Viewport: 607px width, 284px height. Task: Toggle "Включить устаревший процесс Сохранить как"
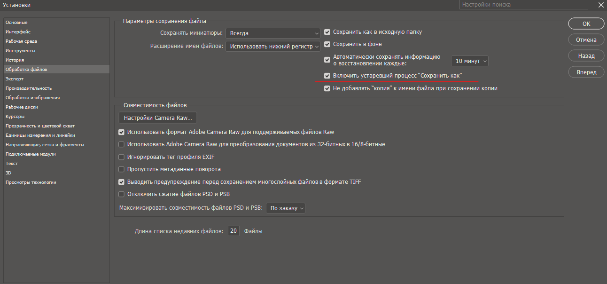pos(327,76)
